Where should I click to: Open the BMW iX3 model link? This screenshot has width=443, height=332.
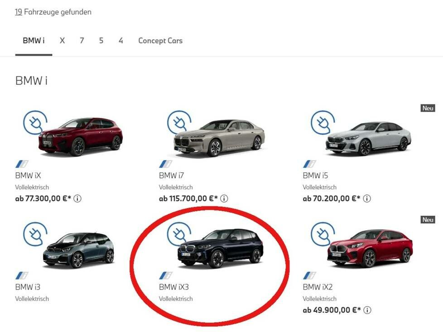(174, 287)
